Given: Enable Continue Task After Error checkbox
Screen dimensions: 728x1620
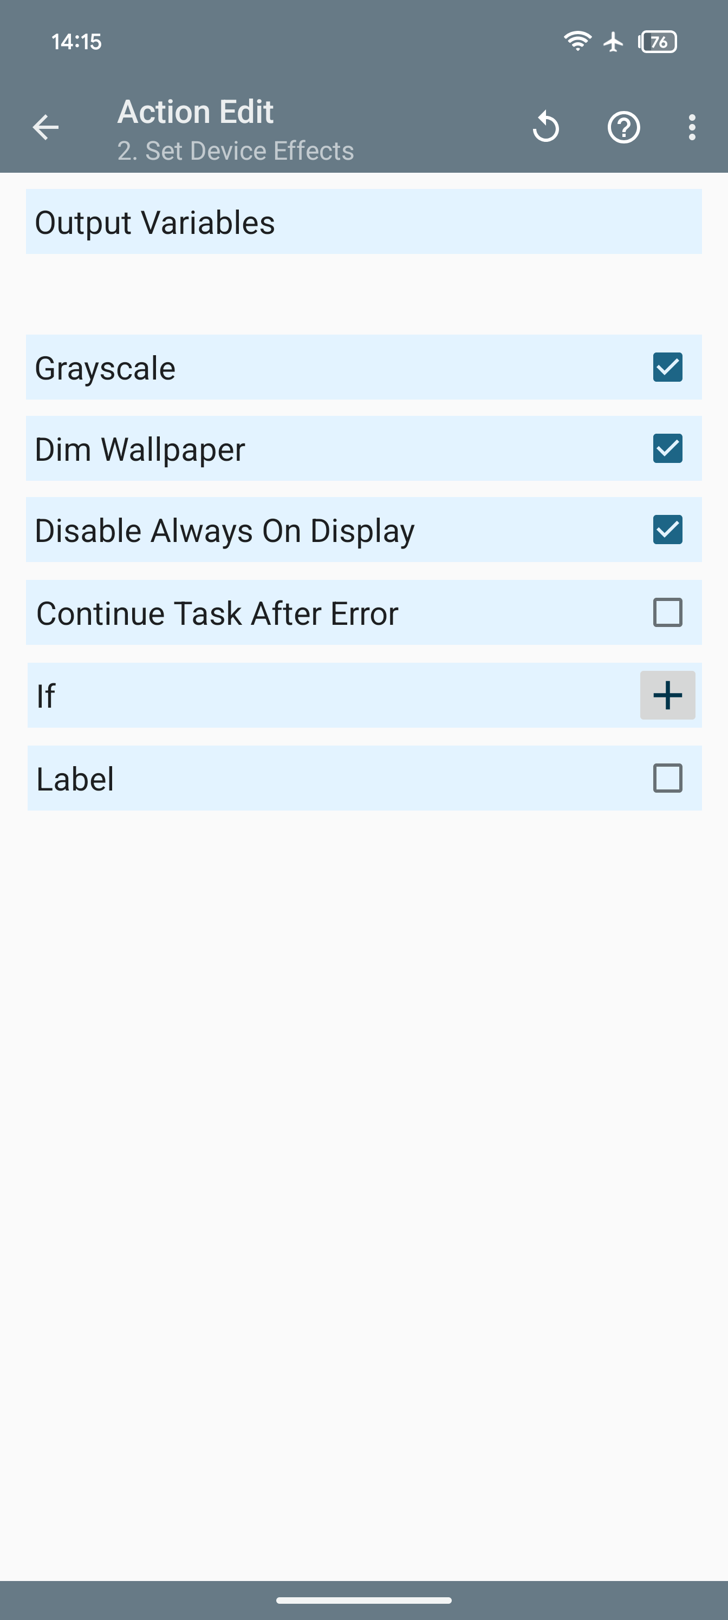Looking at the screenshot, I should point(667,612).
